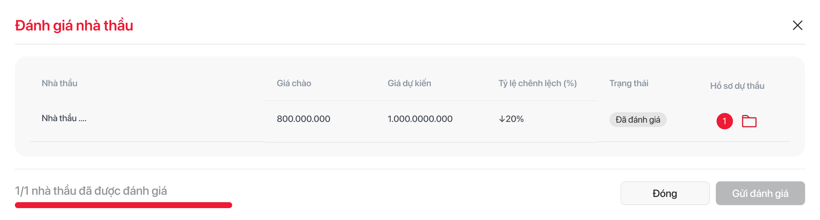This screenshot has width=820, height=220.
Task: Click the 1/1 nhà thầu đã được đánh giá text
Action: (91, 191)
